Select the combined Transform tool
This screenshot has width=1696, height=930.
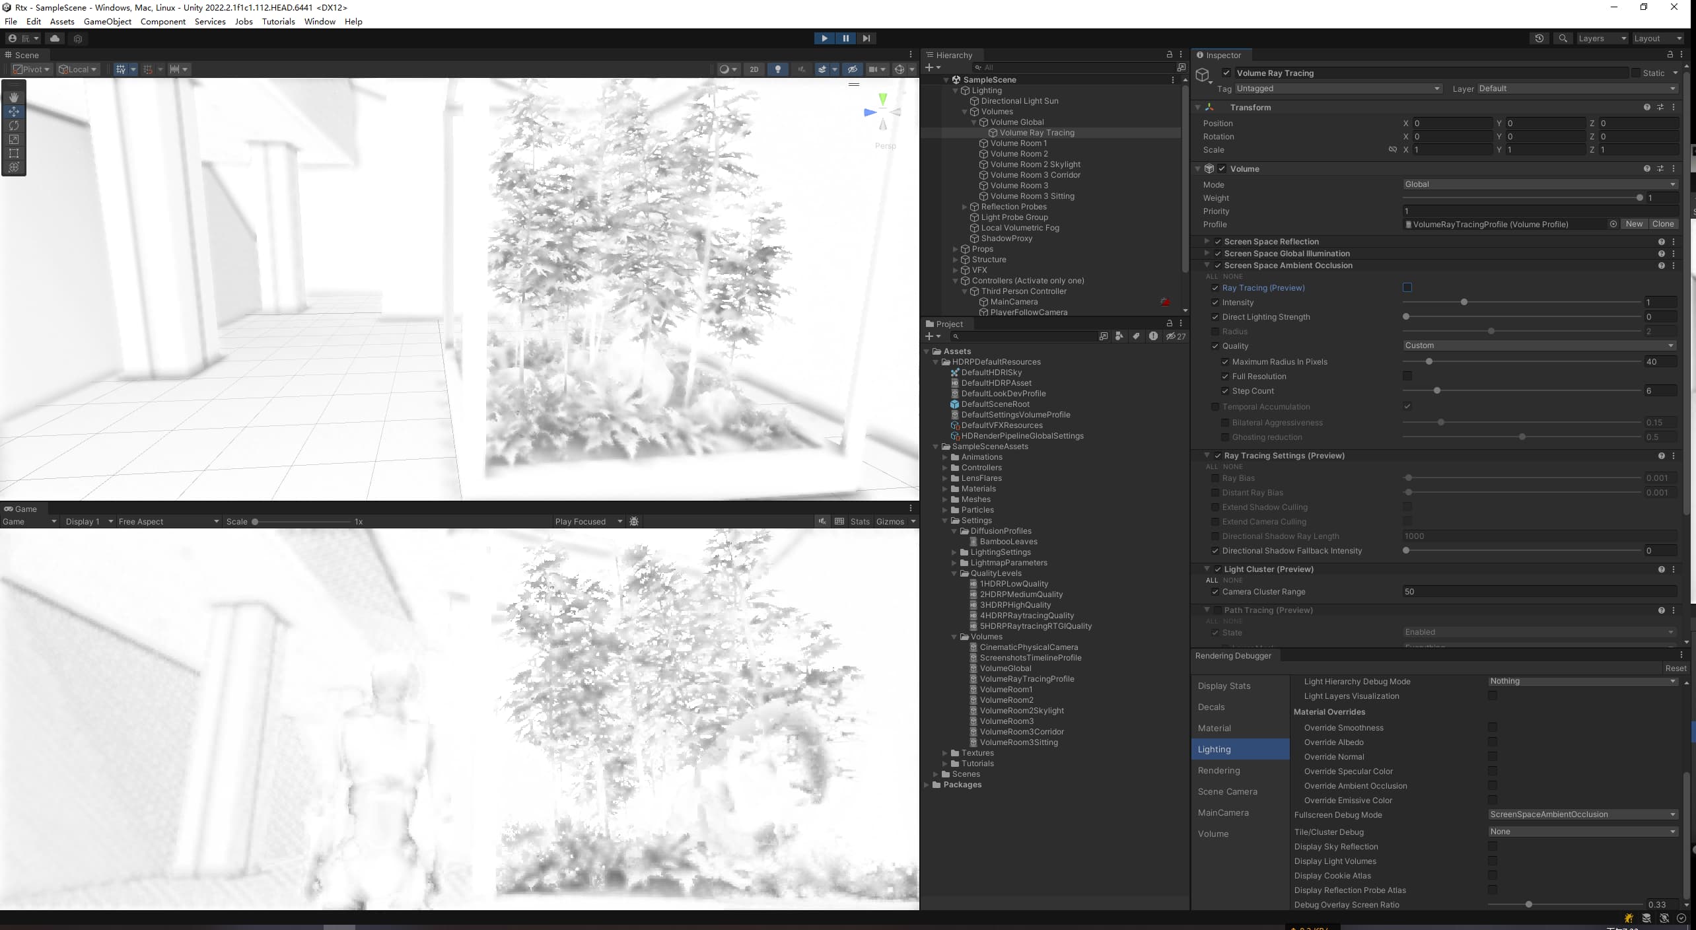point(14,166)
